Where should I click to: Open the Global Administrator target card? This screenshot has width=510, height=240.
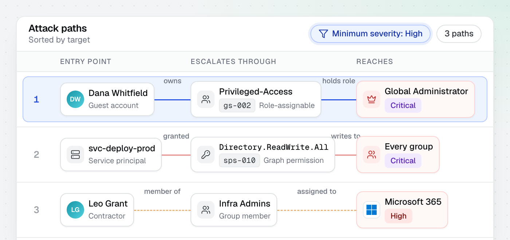[x=416, y=100]
